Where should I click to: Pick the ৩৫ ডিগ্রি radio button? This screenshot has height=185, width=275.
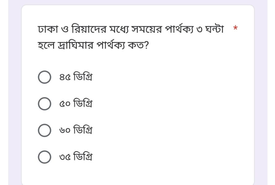[45, 157]
